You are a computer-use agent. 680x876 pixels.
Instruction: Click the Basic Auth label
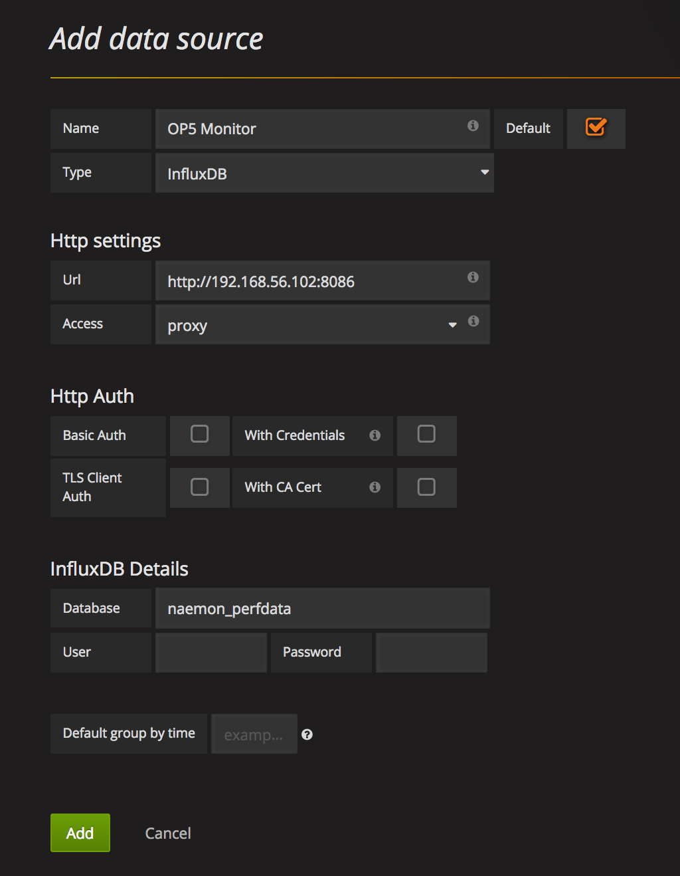point(94,435)
